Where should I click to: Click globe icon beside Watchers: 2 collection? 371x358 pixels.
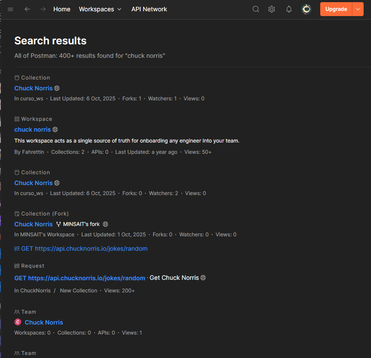tap(57, 183)
